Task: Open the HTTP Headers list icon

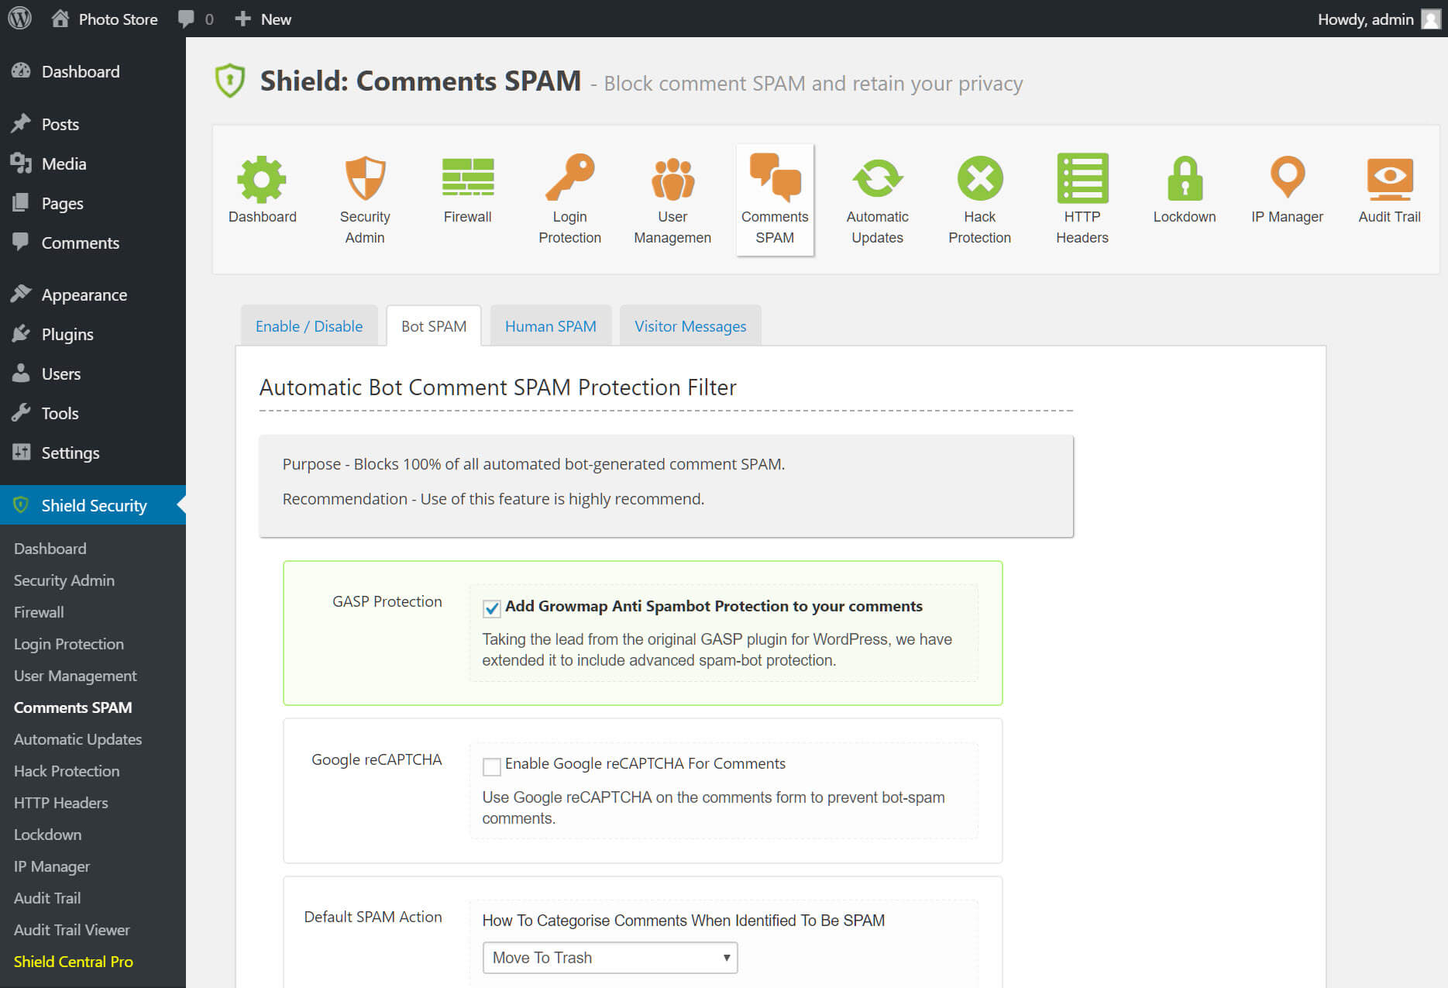Action: [1082, 177]
